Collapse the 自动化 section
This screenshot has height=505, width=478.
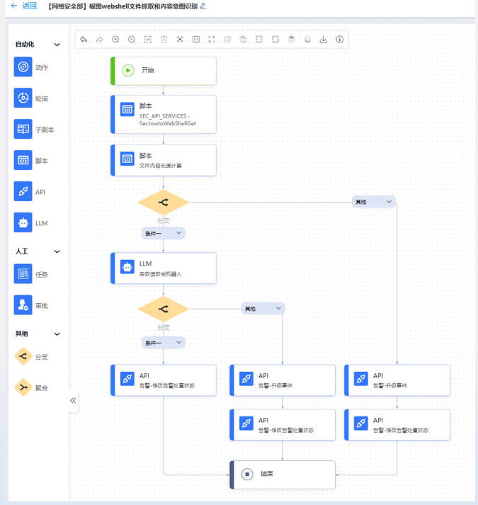(57, 45)
